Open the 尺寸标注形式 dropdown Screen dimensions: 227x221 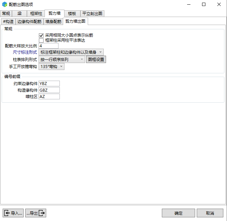tap(71, 52)
